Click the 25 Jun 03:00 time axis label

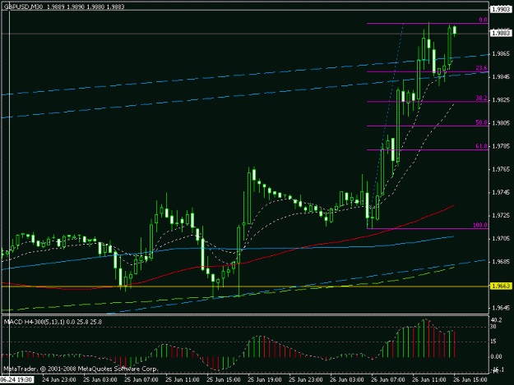tap(100, 380)
